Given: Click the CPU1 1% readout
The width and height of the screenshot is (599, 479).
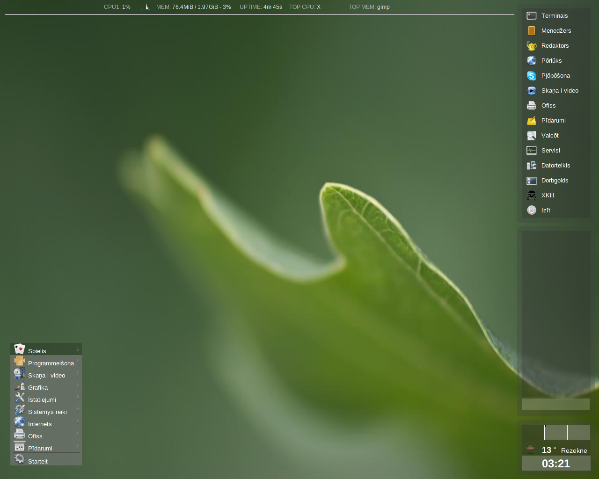Looking at the screenshot, I should [117, 7].
